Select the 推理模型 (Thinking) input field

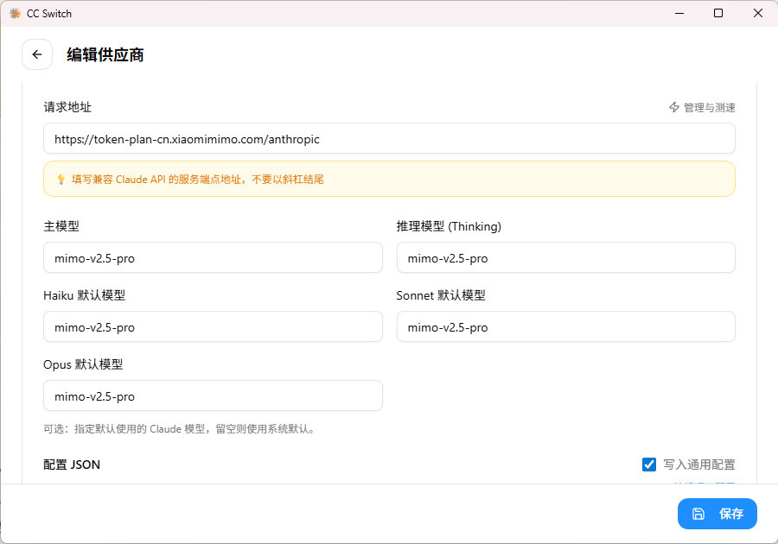click(x=565, y=257)
